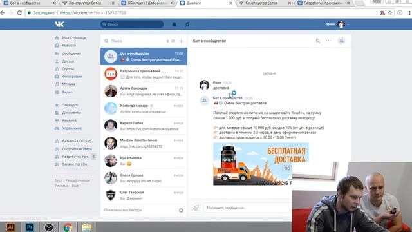Open OBS Studio from taskbar

coord(49,227)
